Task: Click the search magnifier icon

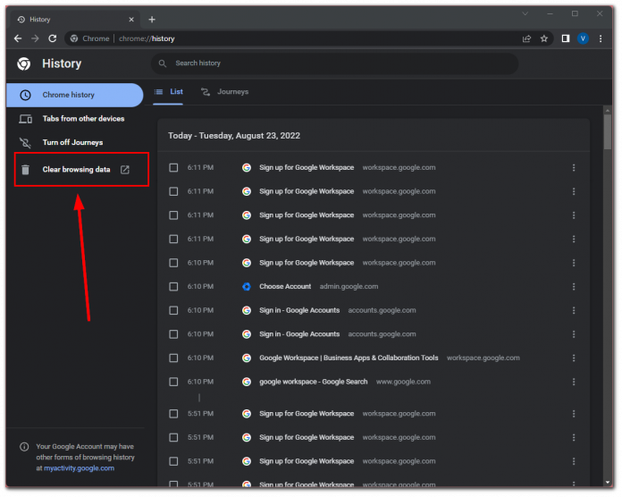Action: point(163,63)
